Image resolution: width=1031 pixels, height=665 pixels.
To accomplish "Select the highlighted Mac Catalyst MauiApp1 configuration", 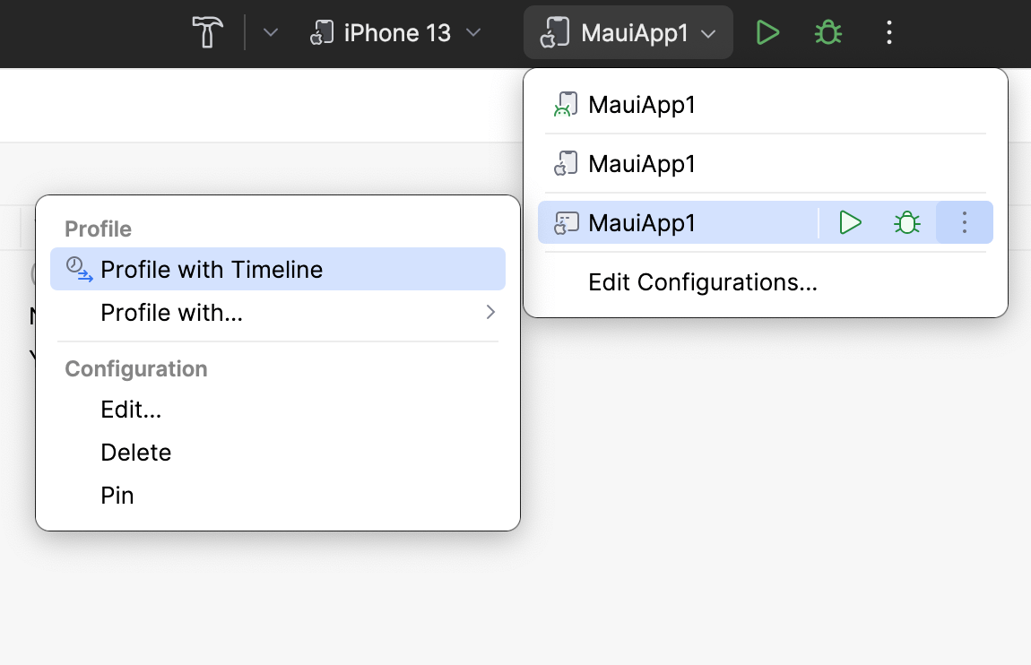I will [x=641, y=223].
